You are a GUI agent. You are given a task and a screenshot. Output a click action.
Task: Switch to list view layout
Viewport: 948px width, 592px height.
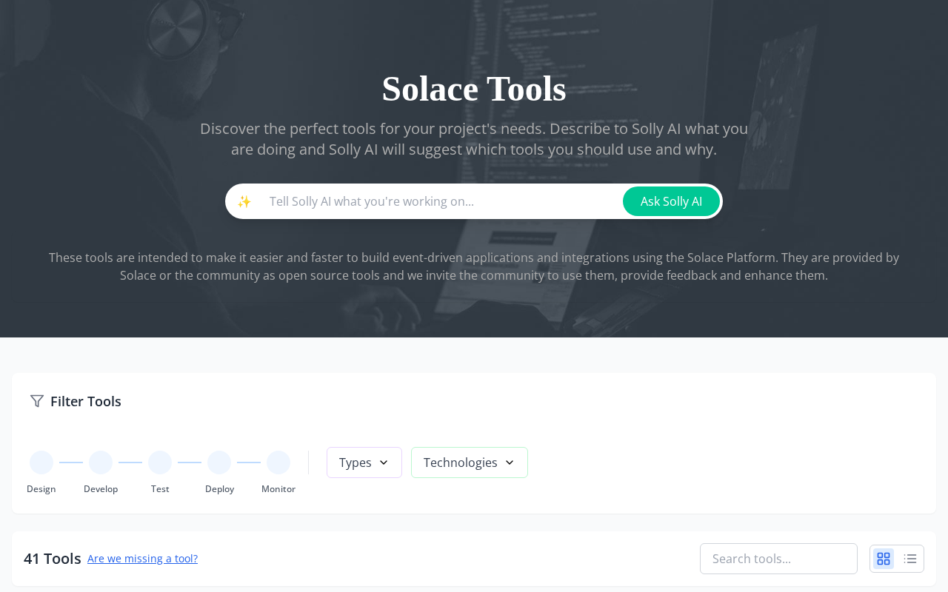point(910,559)
